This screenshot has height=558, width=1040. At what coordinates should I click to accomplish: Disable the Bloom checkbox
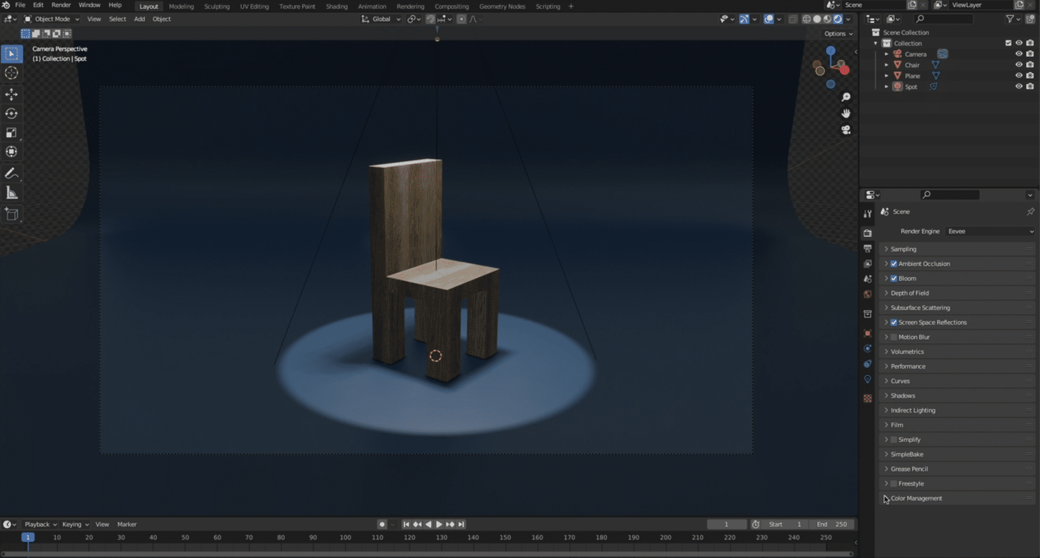pos(894,278)
